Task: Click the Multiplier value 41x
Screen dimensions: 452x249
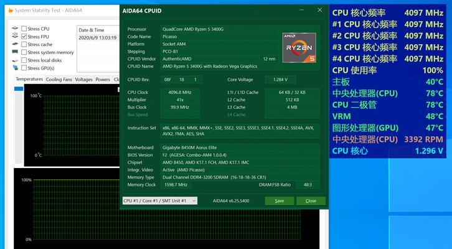Action: point(180,100)
